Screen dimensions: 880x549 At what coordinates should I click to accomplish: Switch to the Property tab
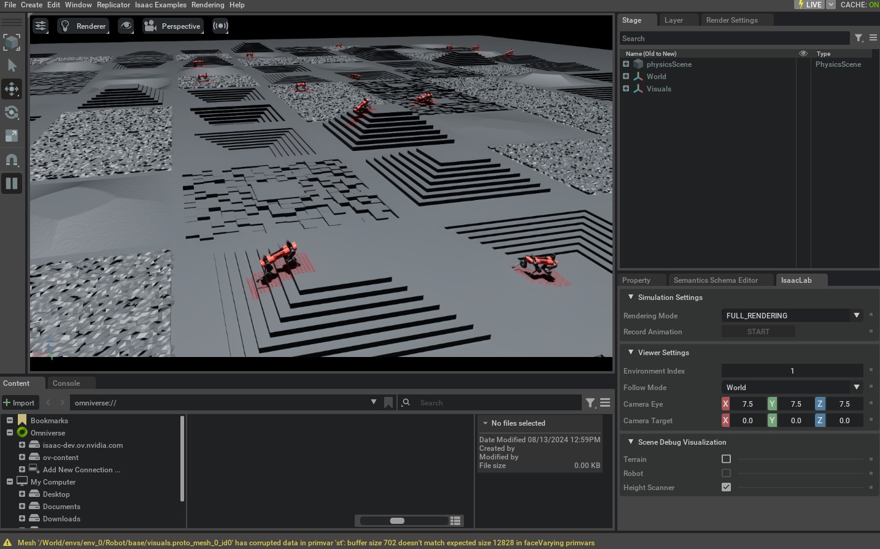(x=636, y=280)
